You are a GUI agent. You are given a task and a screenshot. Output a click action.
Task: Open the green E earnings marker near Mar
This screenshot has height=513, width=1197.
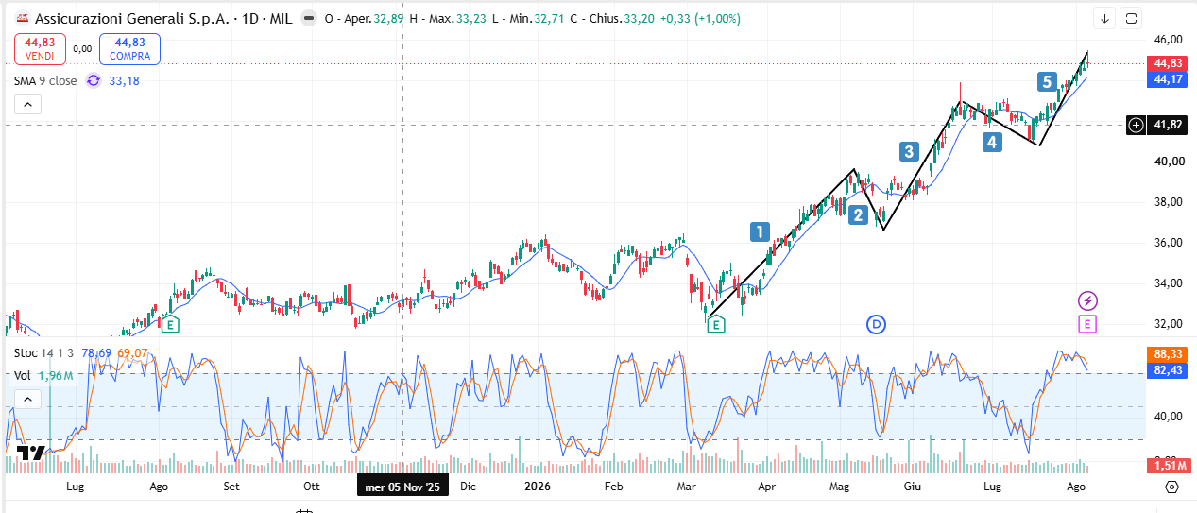click(716, 325)
